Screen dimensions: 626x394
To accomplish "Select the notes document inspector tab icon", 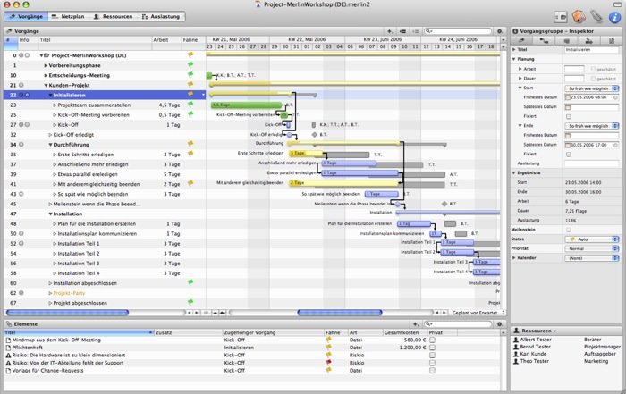I will coord(611,41).
